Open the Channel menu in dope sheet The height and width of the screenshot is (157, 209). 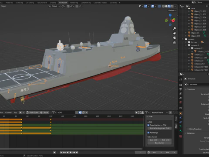(8, 113)
